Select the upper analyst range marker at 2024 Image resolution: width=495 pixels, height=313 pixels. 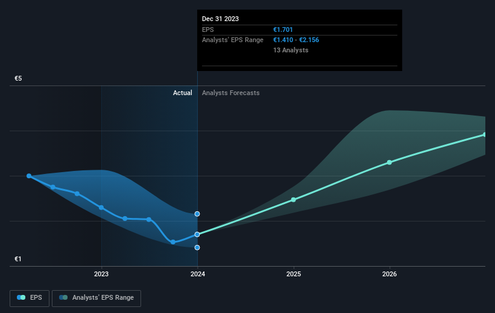(x=197, y=214)
